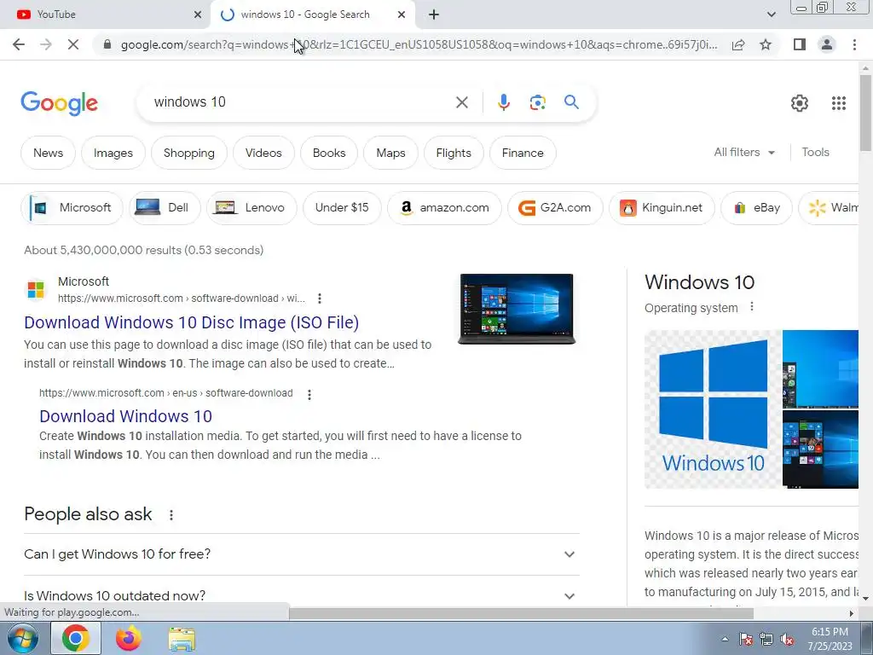This screenshot has height=655, width=873.
Task: Select the Maps filter
Action: click(390, 153)
